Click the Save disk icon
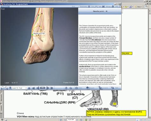151x121 pixels. 103,6
